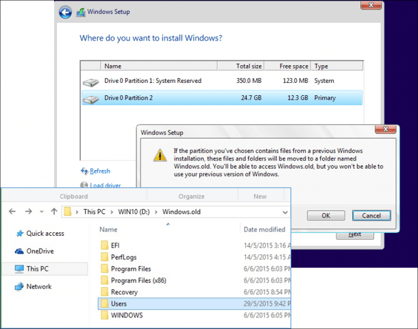Screen dimensions: 418x329
Task: Select the Program Files folder name
Action: [131, 269]
